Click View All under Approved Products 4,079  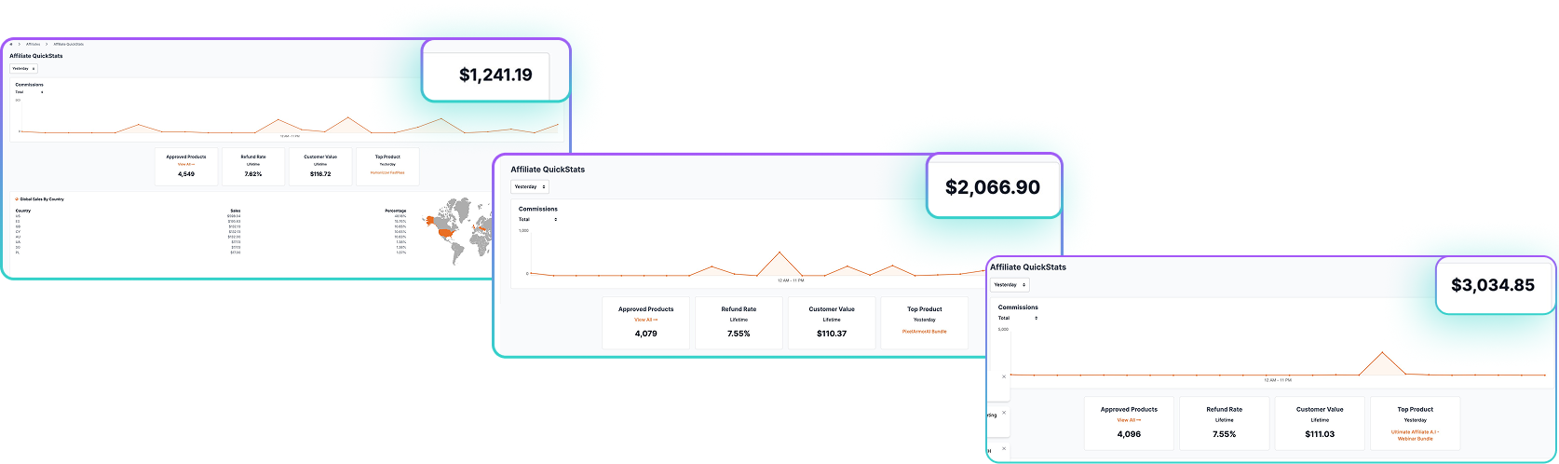645,320
